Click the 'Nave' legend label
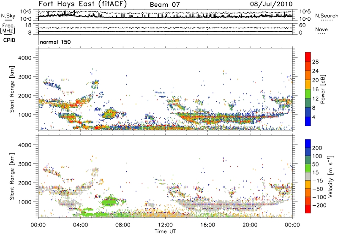 point(322,30)
